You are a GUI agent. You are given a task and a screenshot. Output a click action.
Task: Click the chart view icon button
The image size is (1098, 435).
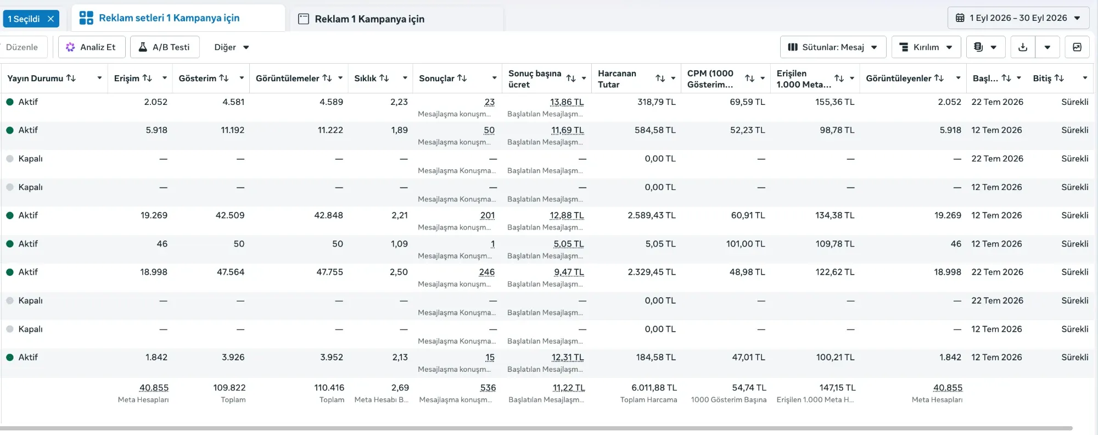click(1077, 47)
